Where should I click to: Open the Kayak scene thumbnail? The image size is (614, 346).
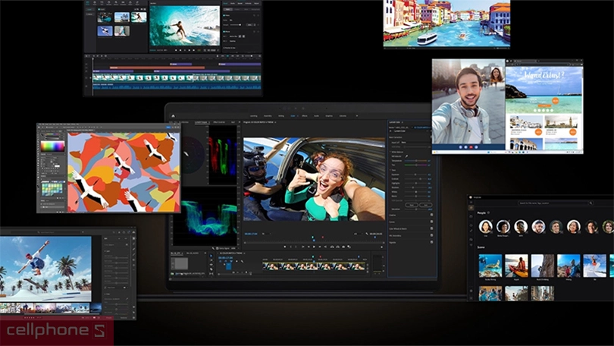coord(517,265)
